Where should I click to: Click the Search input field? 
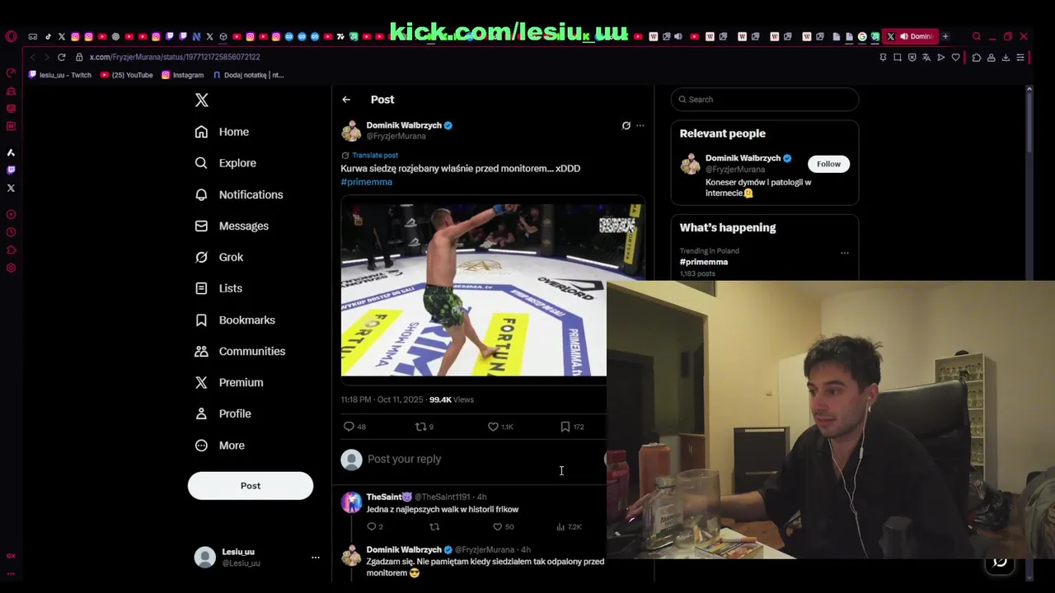tap(764, 100)
